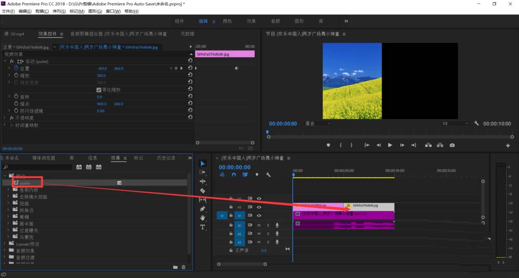The image size is (519, 278).
Task: Click the 缩放 scale value 100.0
Action: click(x=101, y=76)
